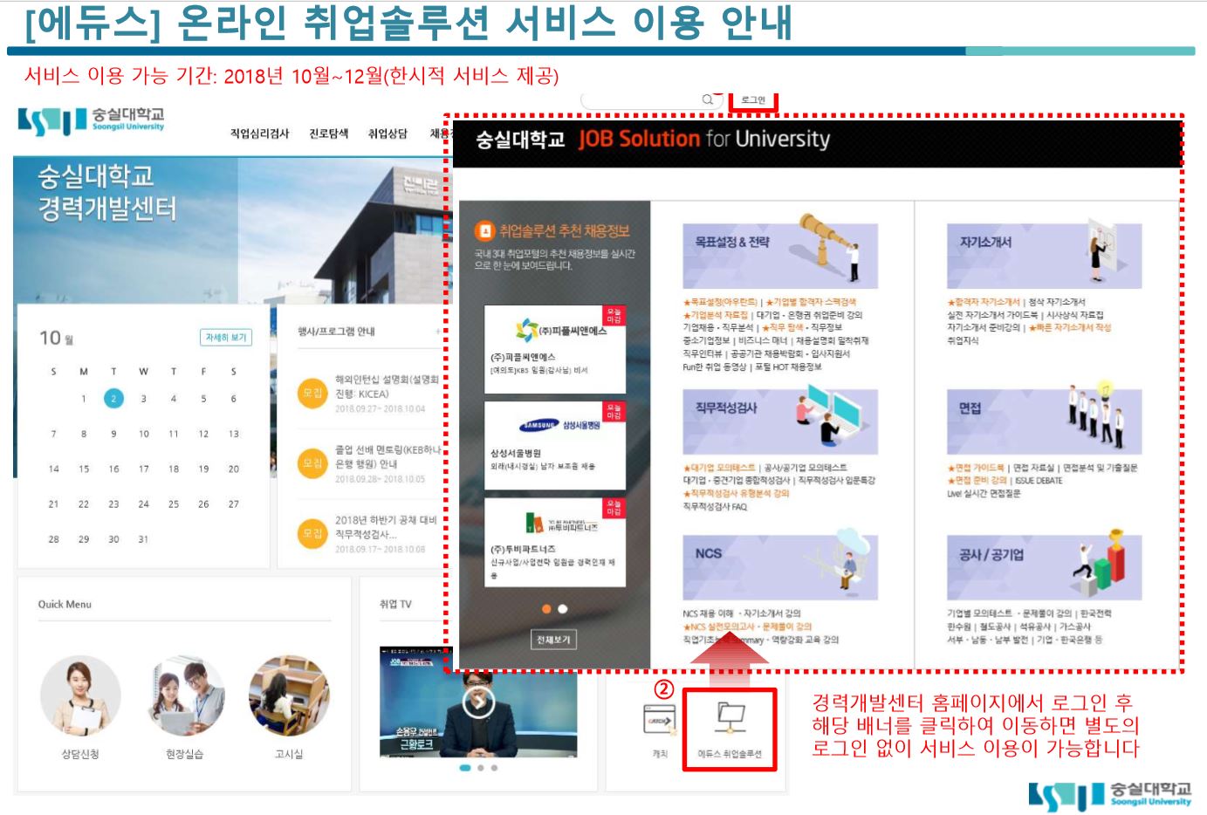Click ★직무적성검사 유형분석 강의 link
The height and width of the screenshot is (815, 1207).
click(736, 494)
